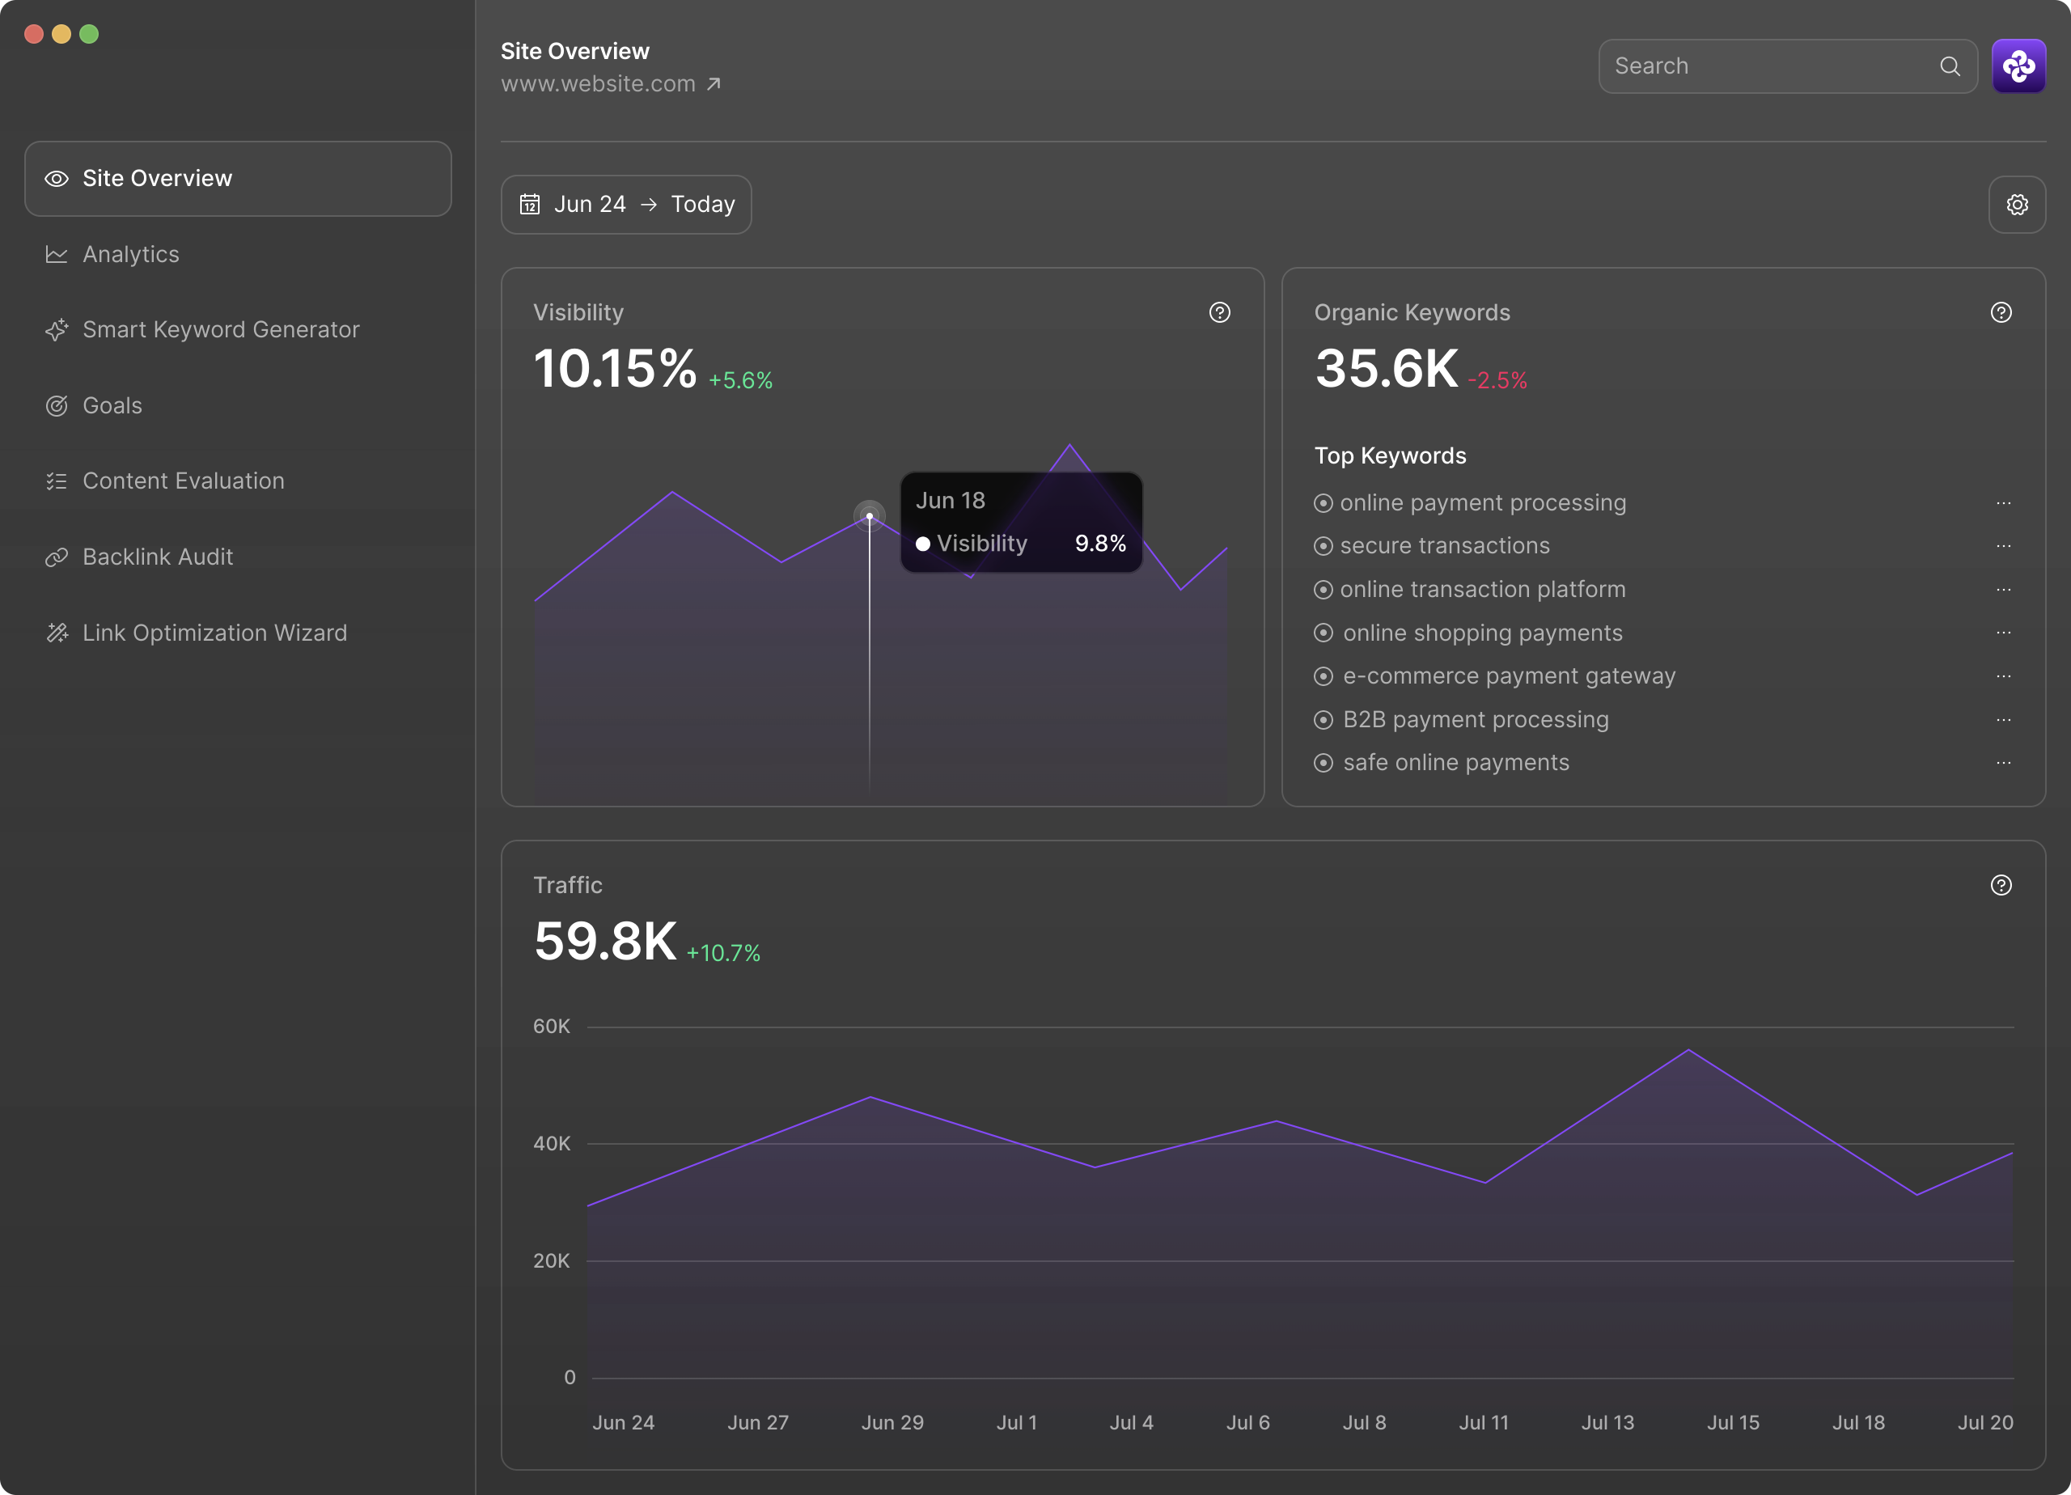Screen dimensions: 2071x1495
Task: Open Content Evaluation from the sidebar
Action: click(x=57, y=481)
